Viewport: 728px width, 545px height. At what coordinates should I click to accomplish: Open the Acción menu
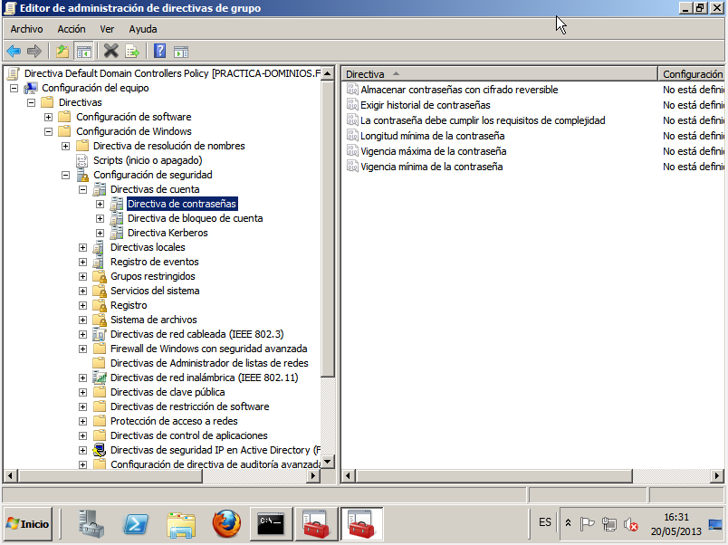tap(72, 29)
